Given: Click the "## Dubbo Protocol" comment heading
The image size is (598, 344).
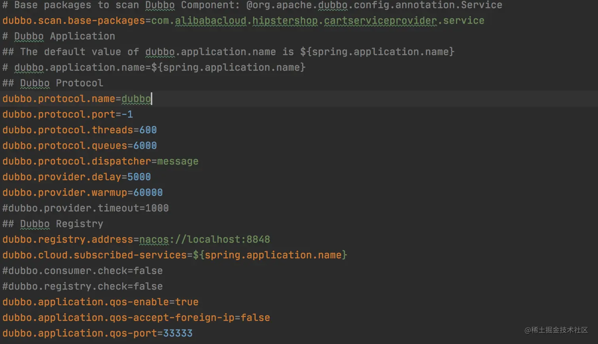Looking at the screenshot, I should (x=53, y=83).
